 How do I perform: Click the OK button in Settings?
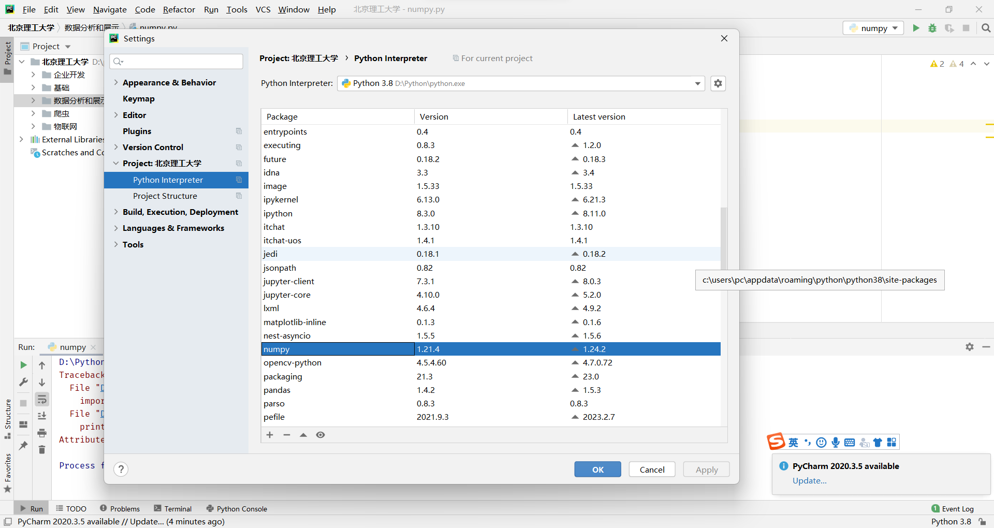[x=597, y=469]
